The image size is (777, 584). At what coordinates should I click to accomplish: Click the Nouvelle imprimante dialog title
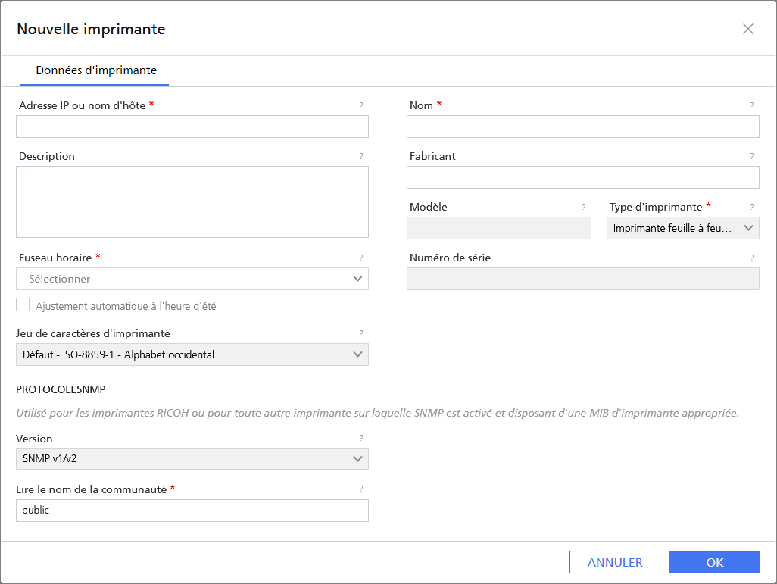[x=91, y=30]
